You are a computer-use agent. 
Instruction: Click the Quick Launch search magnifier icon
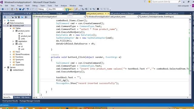pos(179,2)
